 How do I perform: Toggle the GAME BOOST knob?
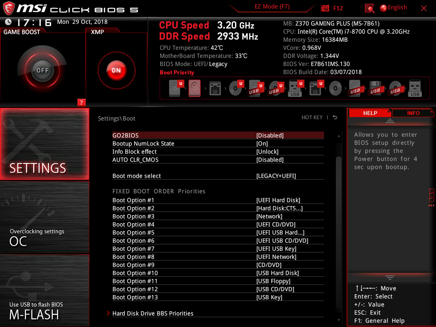(x=42, y=70)
